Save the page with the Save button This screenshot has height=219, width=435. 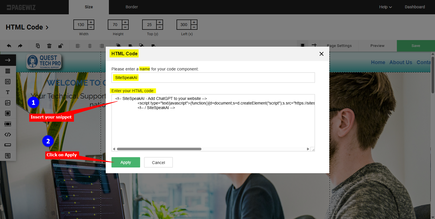pos(416,46)
